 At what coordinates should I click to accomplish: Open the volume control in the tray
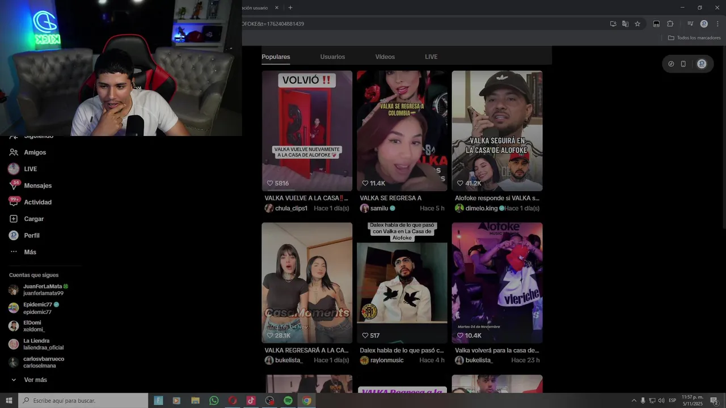[661, 401]
